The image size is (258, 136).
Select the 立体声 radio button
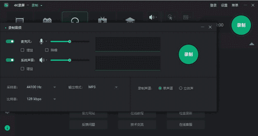pyautogui.click(x=180, y=88)
